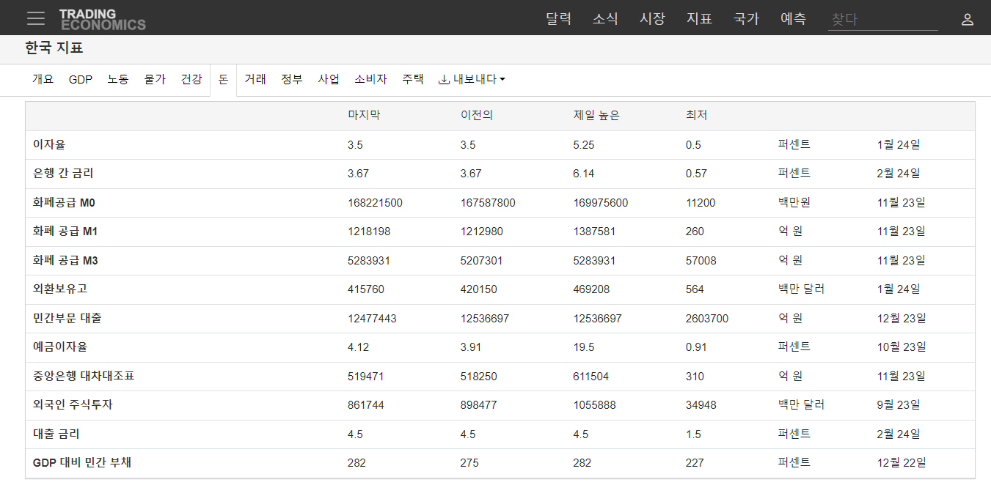This screenshot has width=991, height=485.
Task: Select the lowest value 2603700
Action: pos(707,319)
